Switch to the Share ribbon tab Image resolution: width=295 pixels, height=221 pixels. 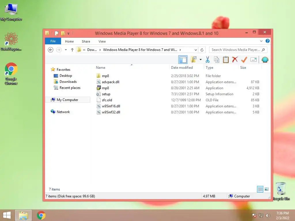(86, 41)
